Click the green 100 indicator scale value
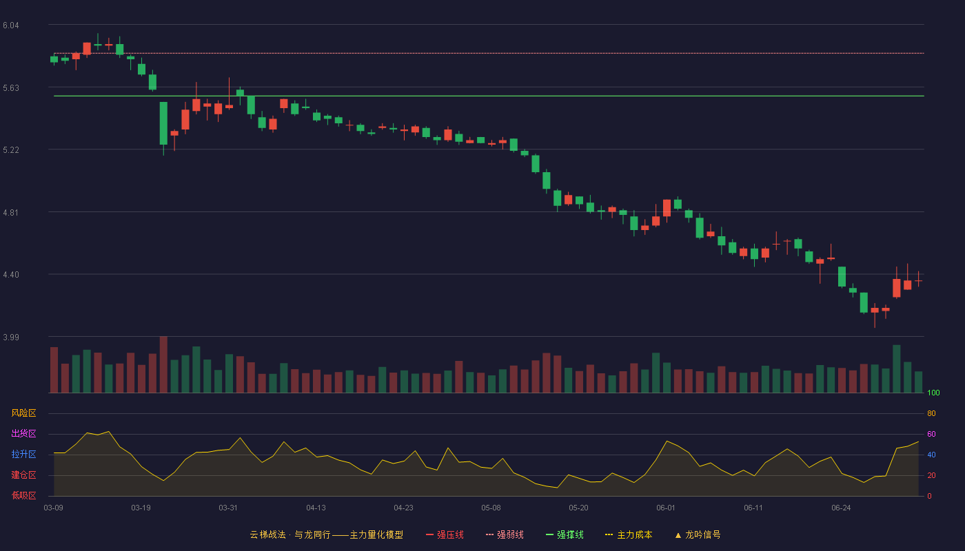 tap(933, 393)
